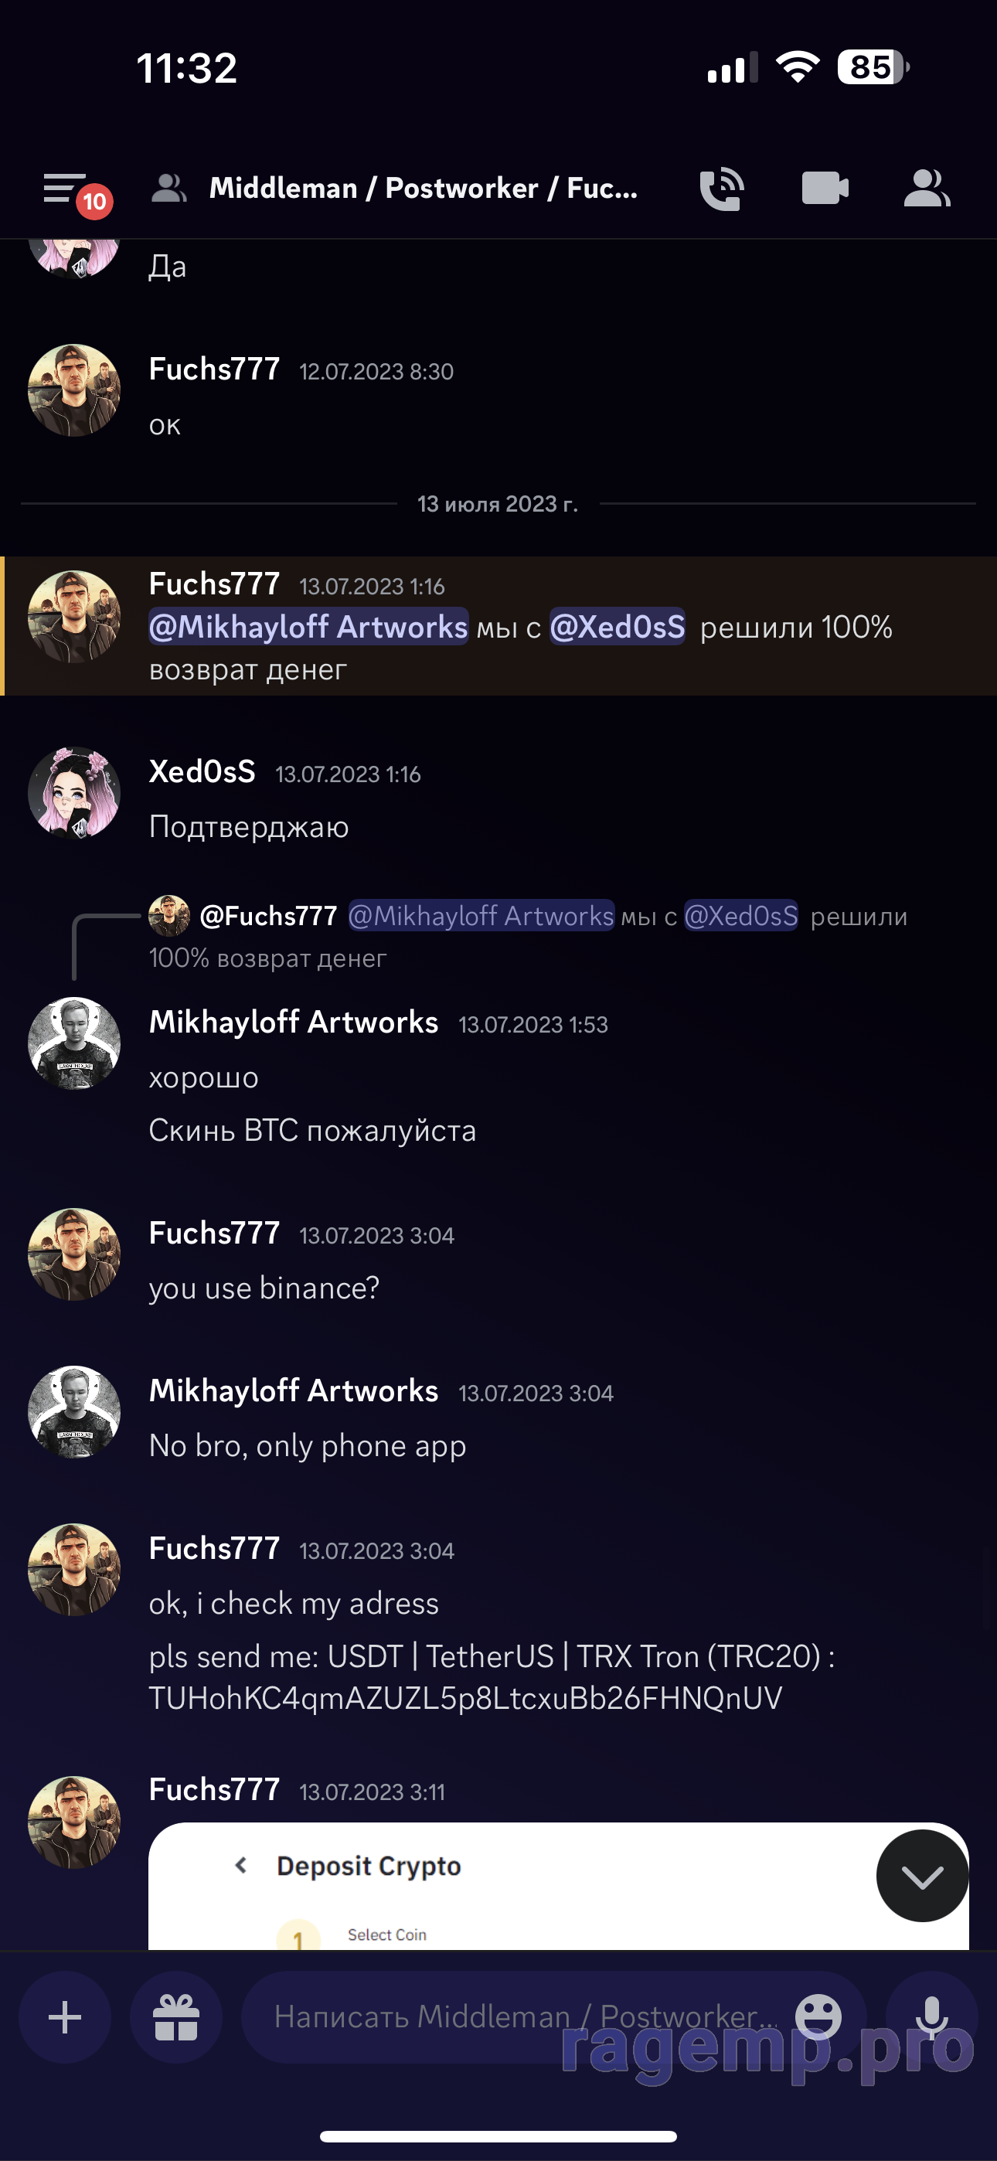Start a video call
The image size is (997, 2161).
coord(825,189)
